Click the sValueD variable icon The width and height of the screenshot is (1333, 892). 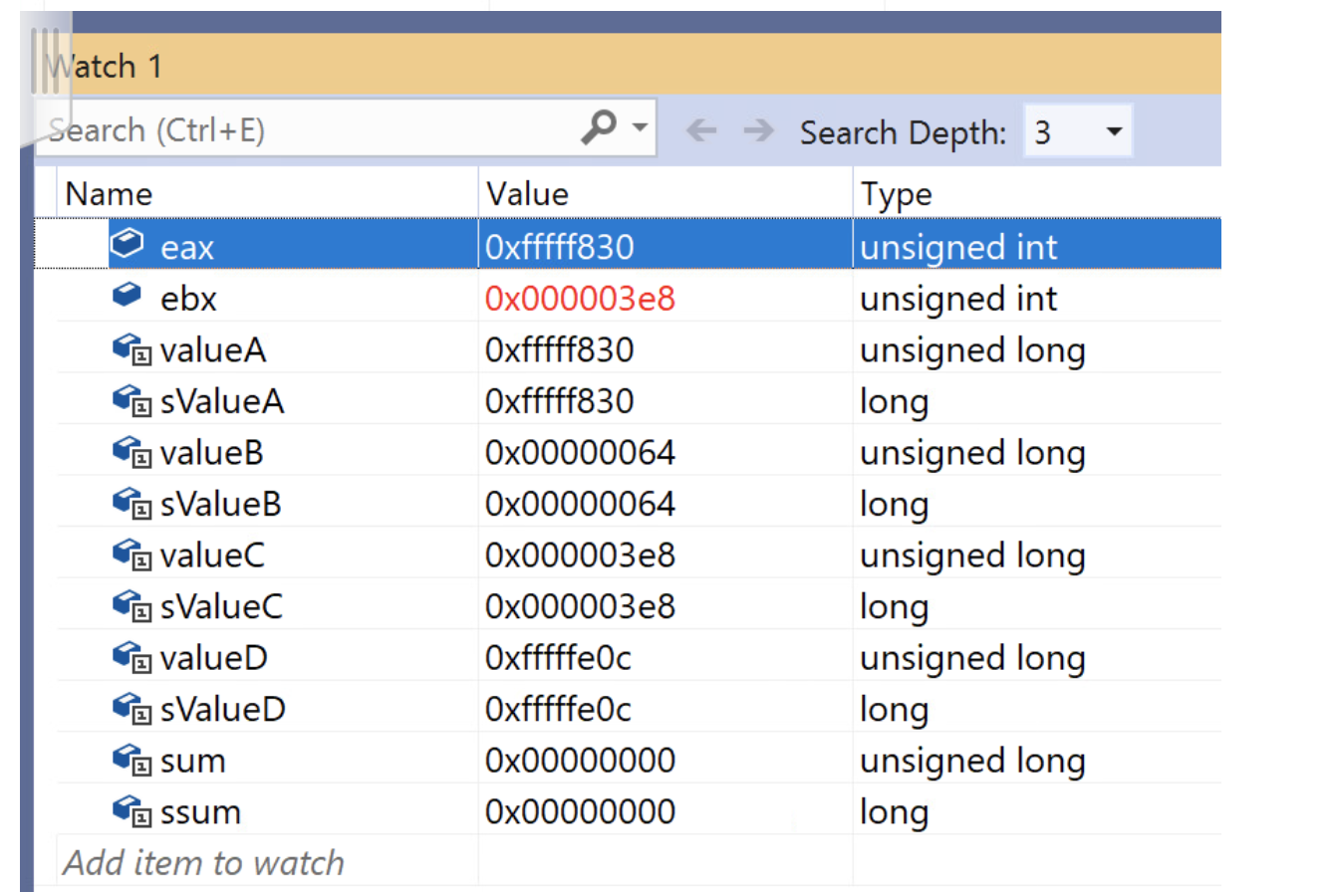pyautogui.click(x=131, y=707)
